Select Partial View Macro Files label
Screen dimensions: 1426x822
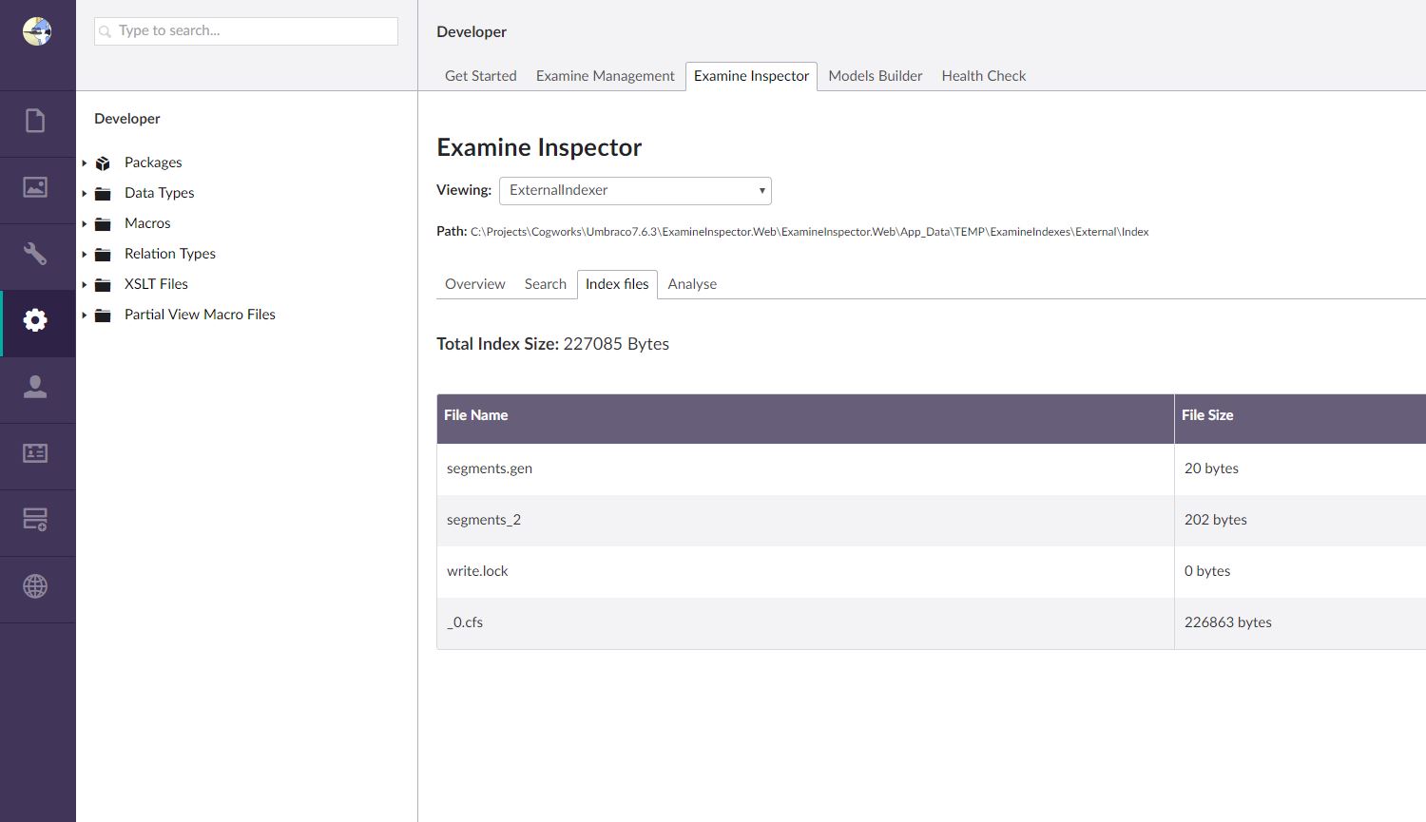200,315
